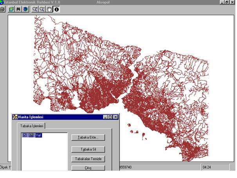
Task: Click the Harita İşlemleri dialog title icon
Action: click(15, 117)
